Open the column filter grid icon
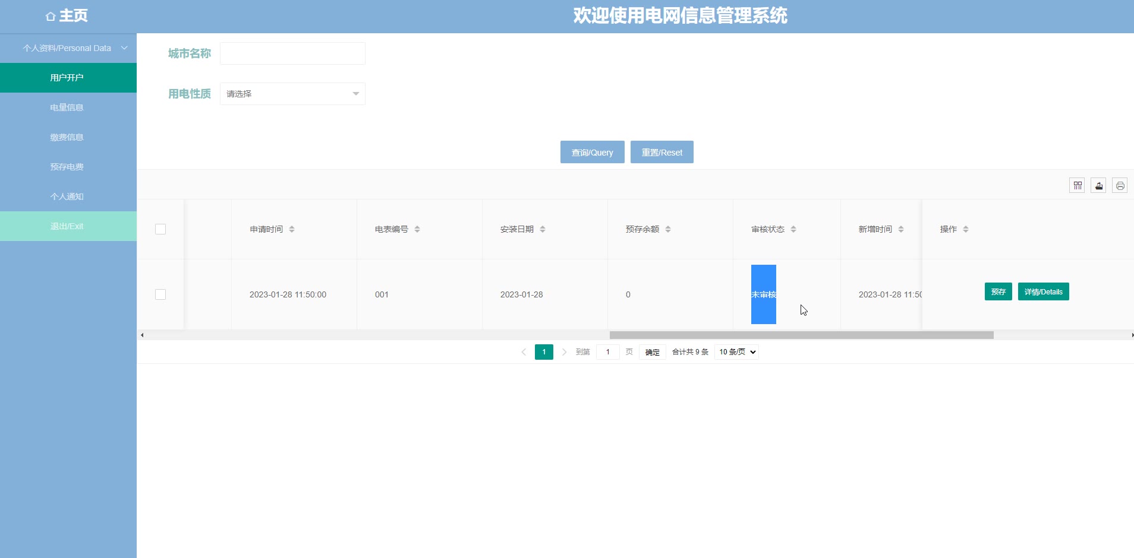This screenshot has width=1134, height=558. coord(1077,186)
